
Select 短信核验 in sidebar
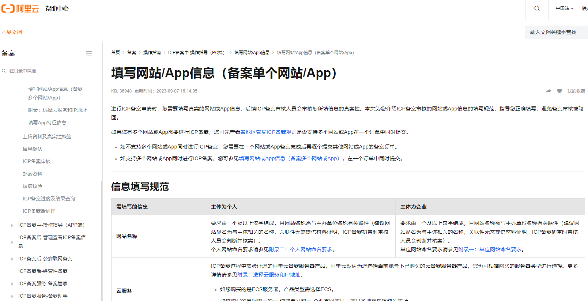[x=32, y=186]
